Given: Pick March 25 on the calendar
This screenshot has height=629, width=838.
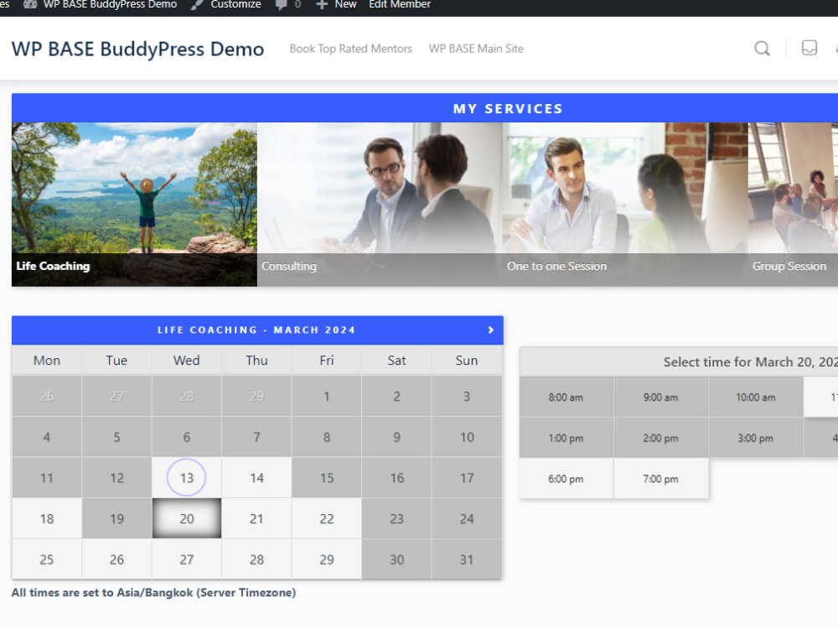Looking at the screenshot, I should [x=46, y=559].
